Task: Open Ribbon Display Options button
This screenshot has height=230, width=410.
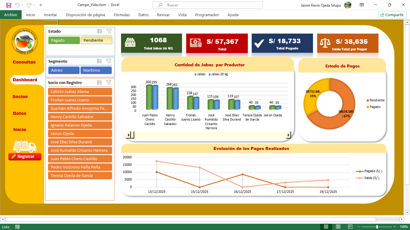Action: tap(362, 5)
